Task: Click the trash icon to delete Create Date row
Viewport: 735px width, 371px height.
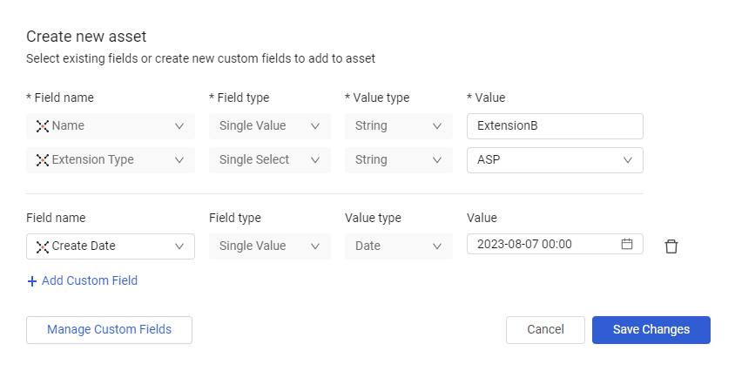Action: (x=671, y=246)
